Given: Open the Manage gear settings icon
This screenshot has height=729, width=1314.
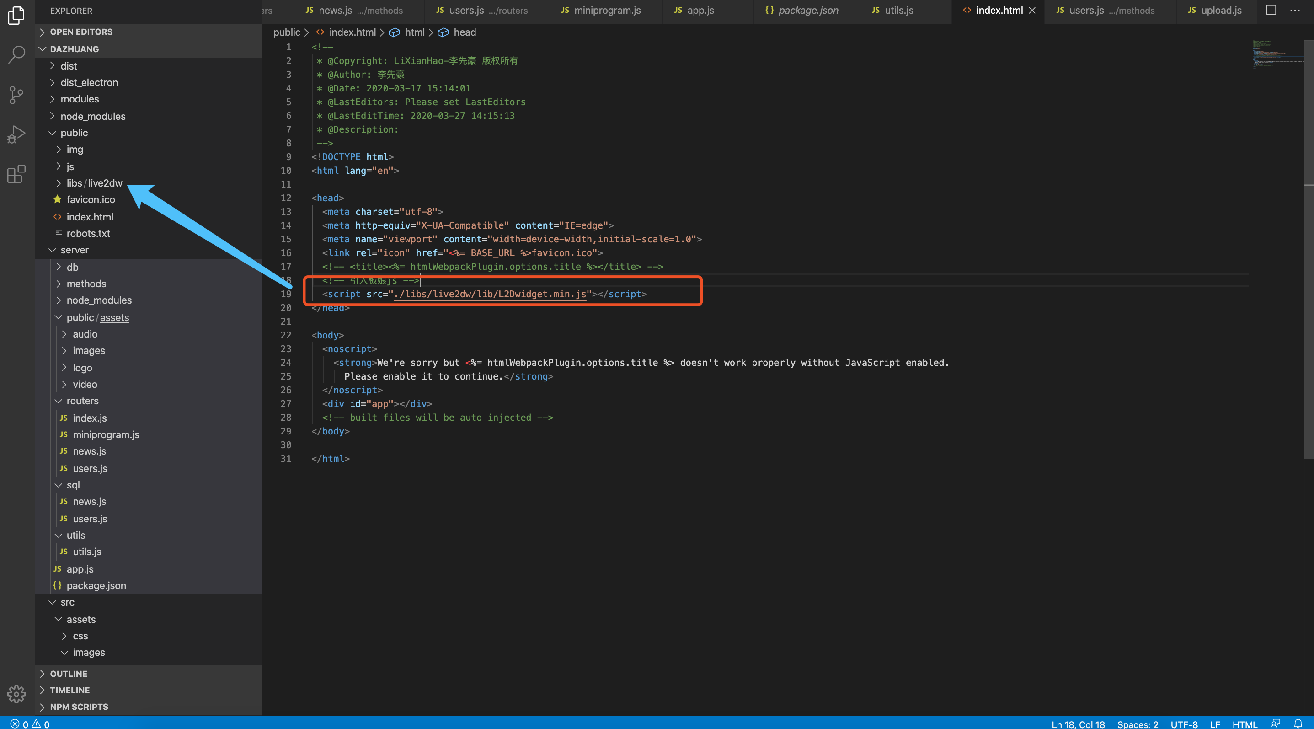Looking at the screenshot, I should pos(16,694).
